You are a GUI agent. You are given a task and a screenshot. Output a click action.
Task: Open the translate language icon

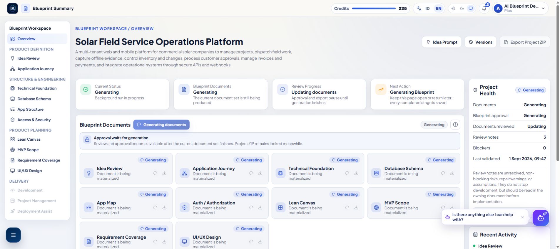pos(419,9)
